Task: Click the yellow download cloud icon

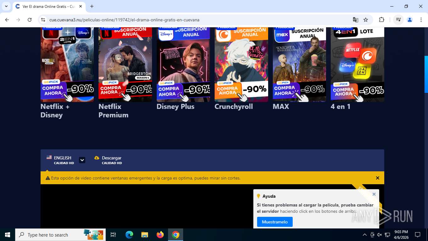Action: point(97,158)
